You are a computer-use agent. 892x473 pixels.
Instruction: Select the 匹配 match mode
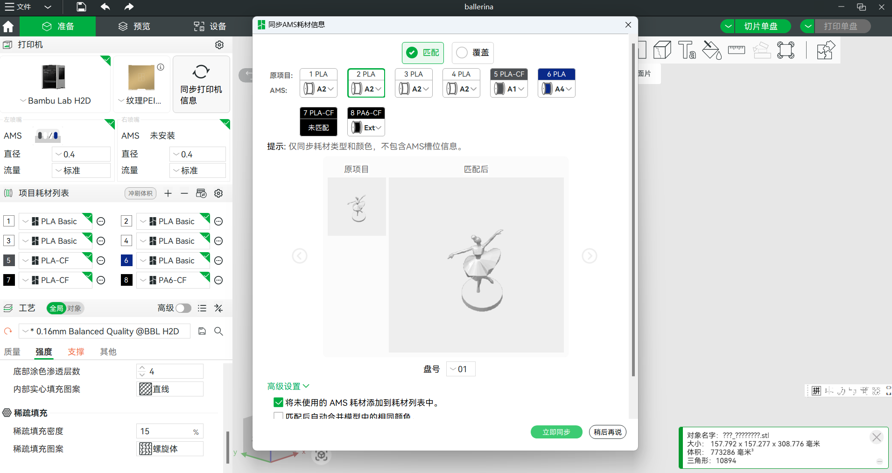(x=423, y=53)
